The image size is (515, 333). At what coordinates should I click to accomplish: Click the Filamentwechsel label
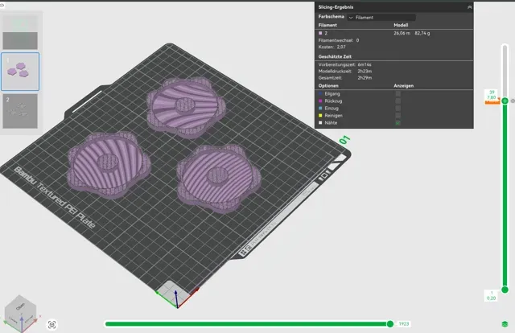pos(336,40)
